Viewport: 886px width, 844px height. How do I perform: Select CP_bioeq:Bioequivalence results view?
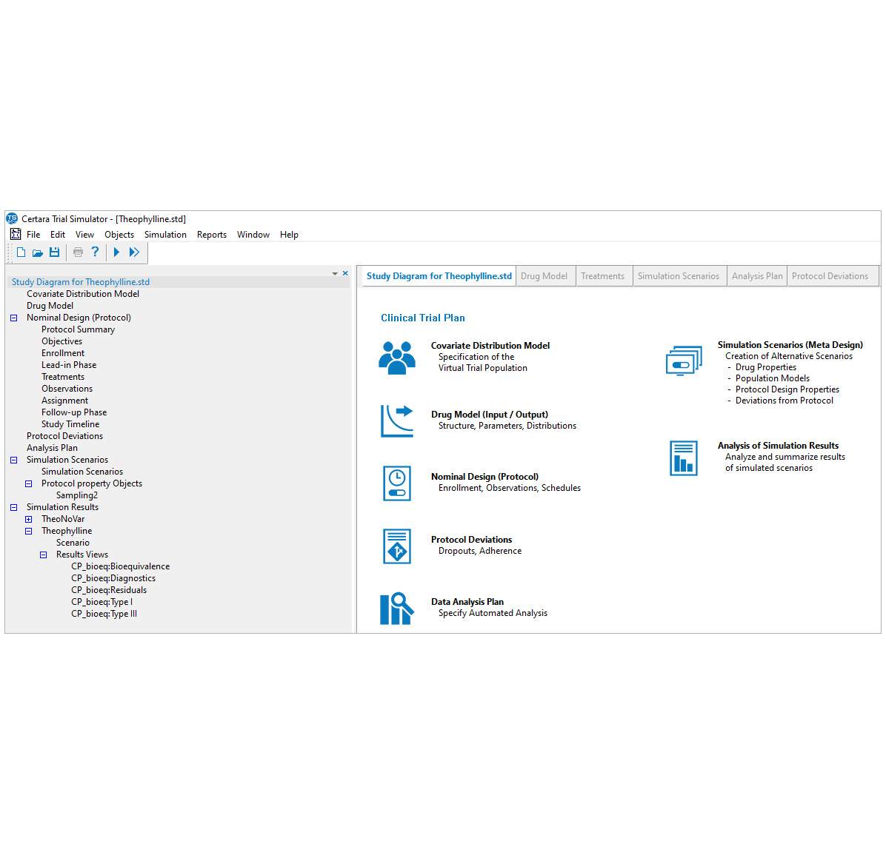coord(120,567)
